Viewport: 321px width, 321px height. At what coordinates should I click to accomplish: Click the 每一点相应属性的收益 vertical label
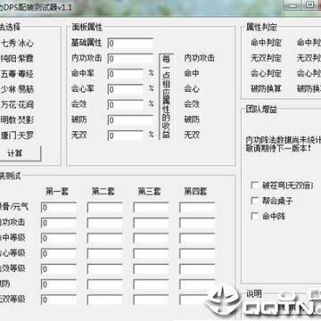[x=167, y=97]
